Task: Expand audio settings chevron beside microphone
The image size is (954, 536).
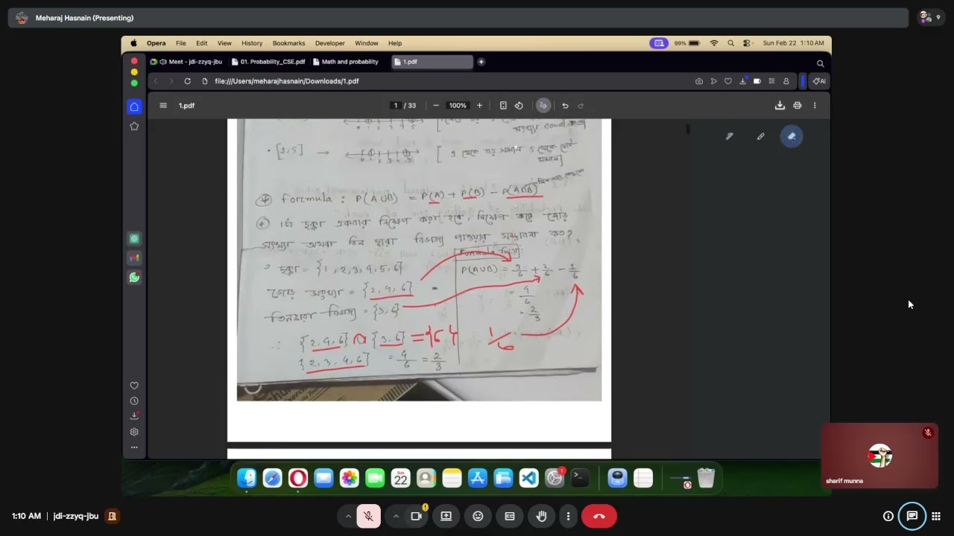Action: [347, 516]
